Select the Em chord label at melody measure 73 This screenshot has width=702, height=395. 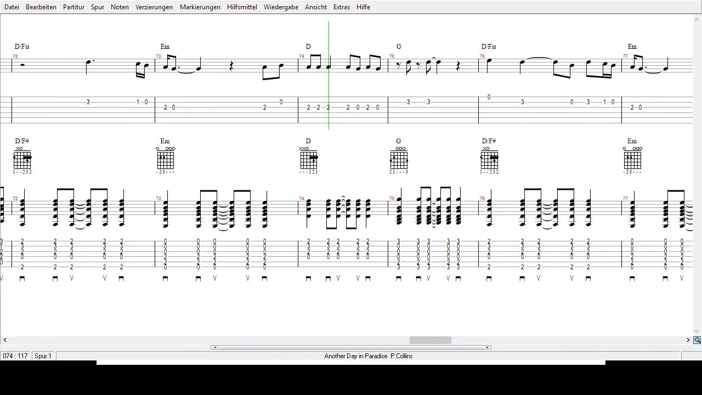tap(165, 47)
